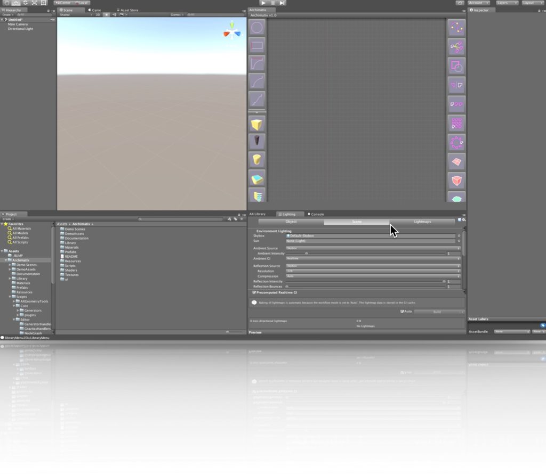Select the grid repeater icon

(456, 123)
